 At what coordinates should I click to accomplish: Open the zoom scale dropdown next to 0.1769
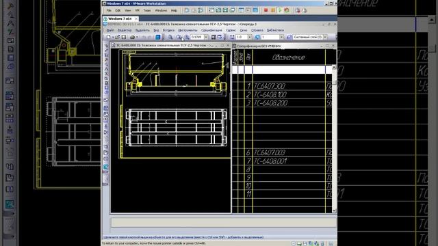(206, 37)
